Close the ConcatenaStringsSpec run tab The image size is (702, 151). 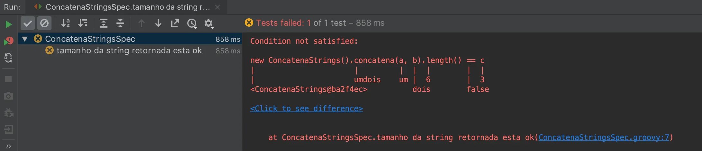[x=217, y=7]
